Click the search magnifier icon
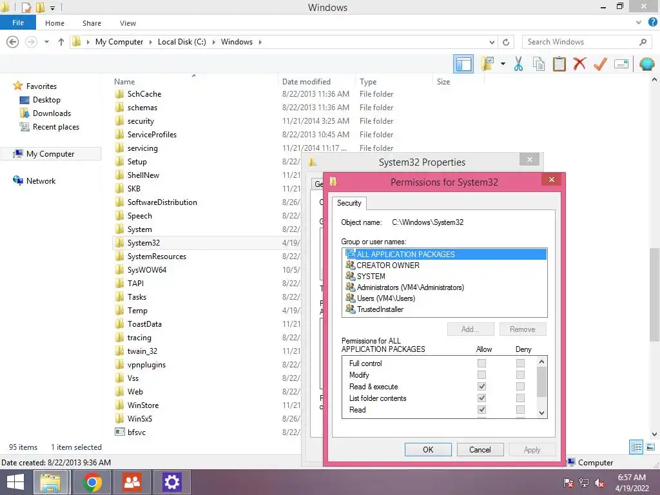The height and width of the screenshot is (495, 660). point(643,42)
